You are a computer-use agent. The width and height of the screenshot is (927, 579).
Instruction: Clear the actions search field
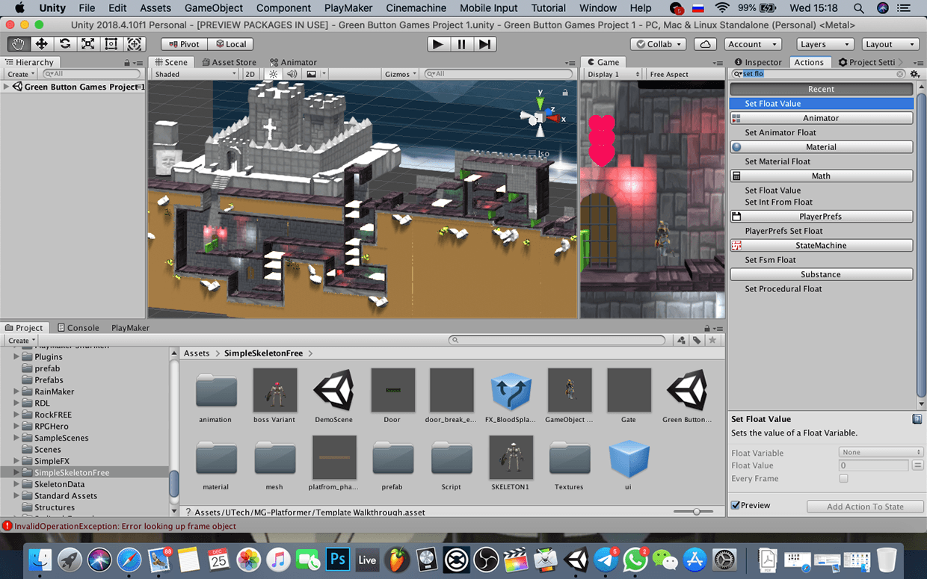[x=900, y=74]
